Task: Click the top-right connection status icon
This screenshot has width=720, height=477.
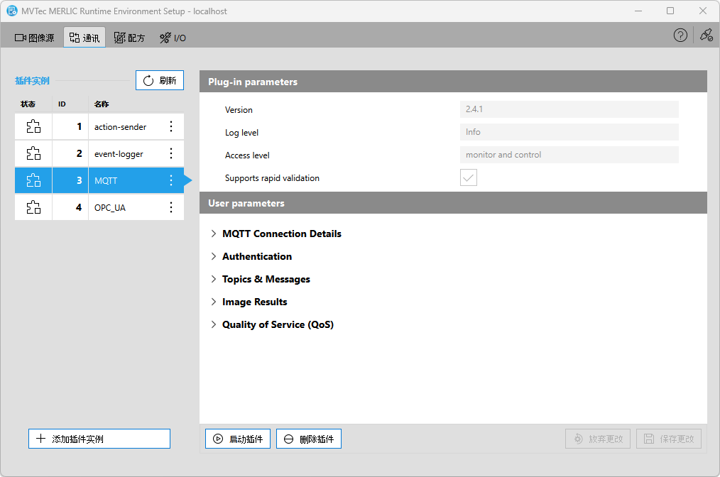Action: point(706,35)
